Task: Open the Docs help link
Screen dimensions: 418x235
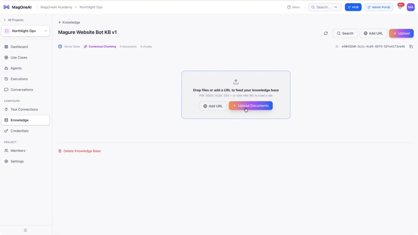Action: click(293, 7)
